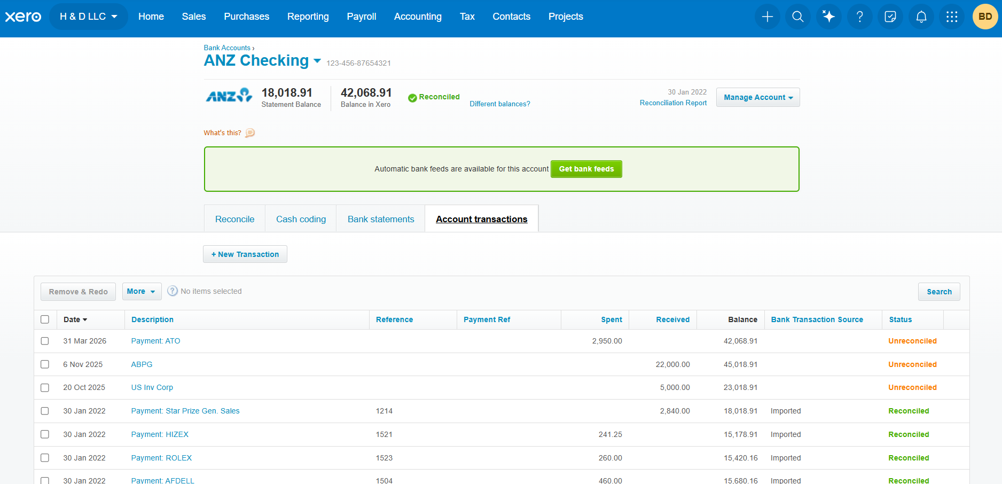Open the US Inv Corp transaction

[152, 387]
